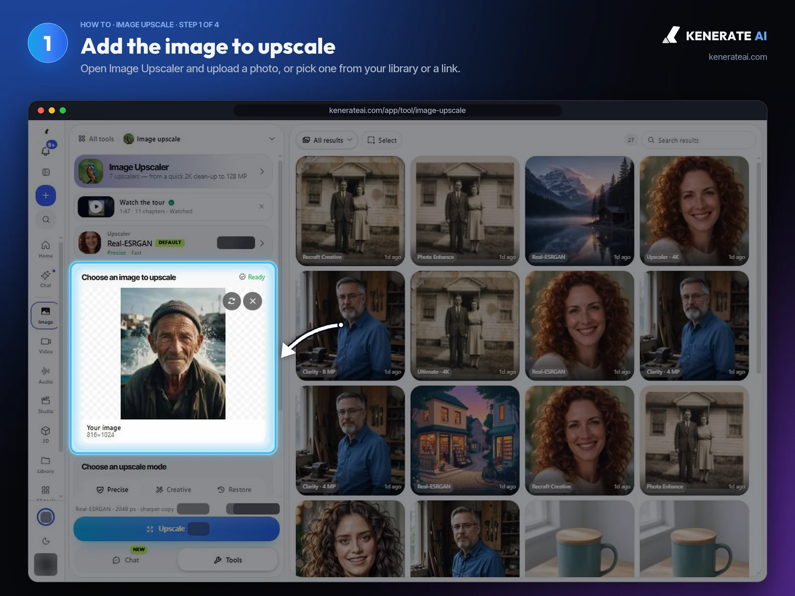Click the results gallery vertical scrollbar
Screen dimensions: 795x596
pos(759,268)
